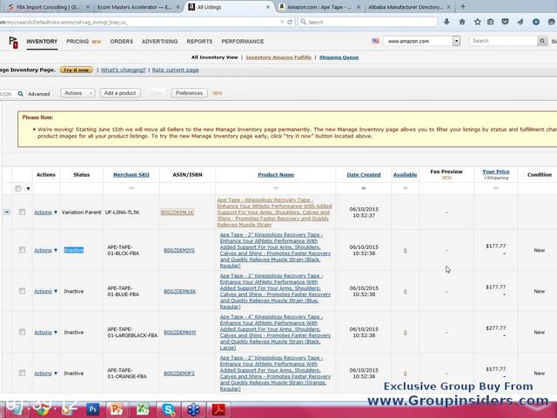Open the Date Created column filter arrow
The width and height of the screenshot is (557, 418).
(x=364, y=188)
